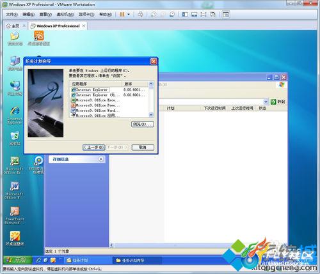This screenshot has width=320, height=274.
Task: Click the 上一步(B) back button
Action: click(94, 148)
